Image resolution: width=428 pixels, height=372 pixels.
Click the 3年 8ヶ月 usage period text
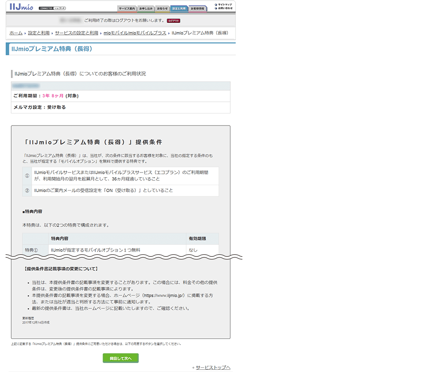[53, 96]
